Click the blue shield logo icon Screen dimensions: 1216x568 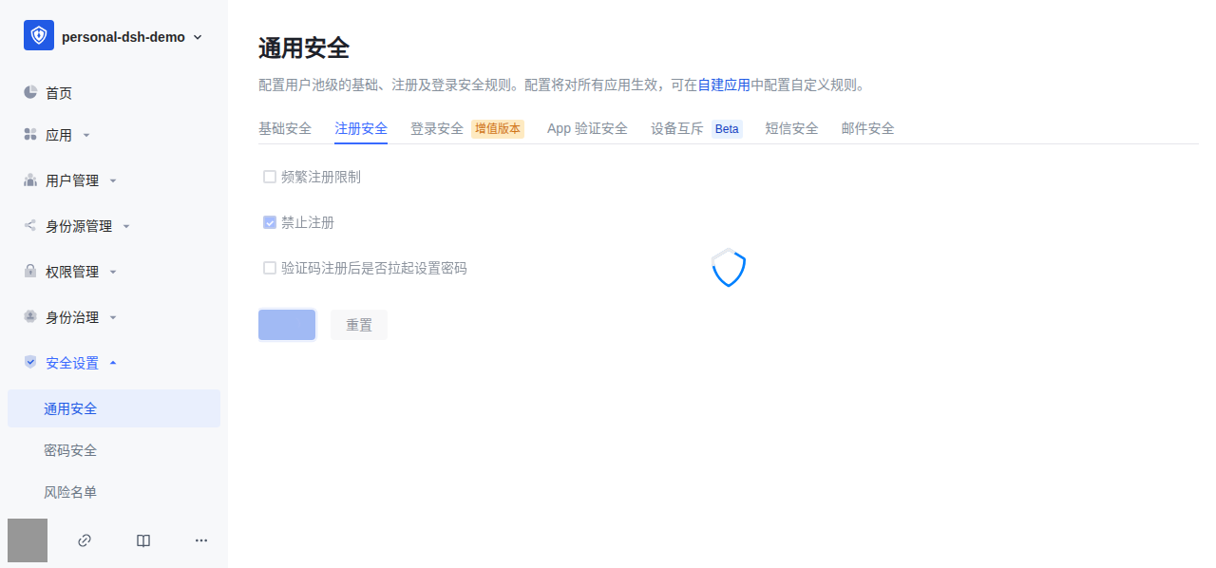[x=39, y=35]
